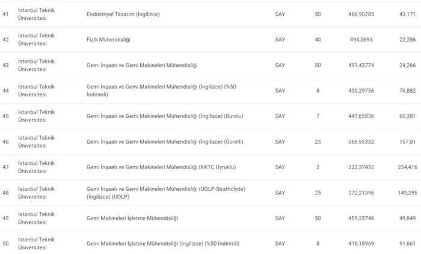Click İstanbul Teknik Üniversitesi in row 50

pos(37,244)
